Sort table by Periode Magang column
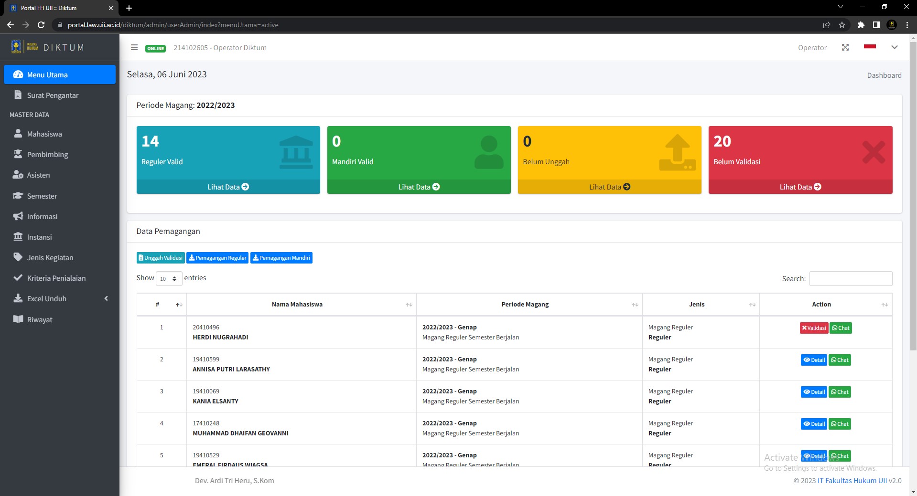Screen dimensions: 917x496 [x=529, y=304]
